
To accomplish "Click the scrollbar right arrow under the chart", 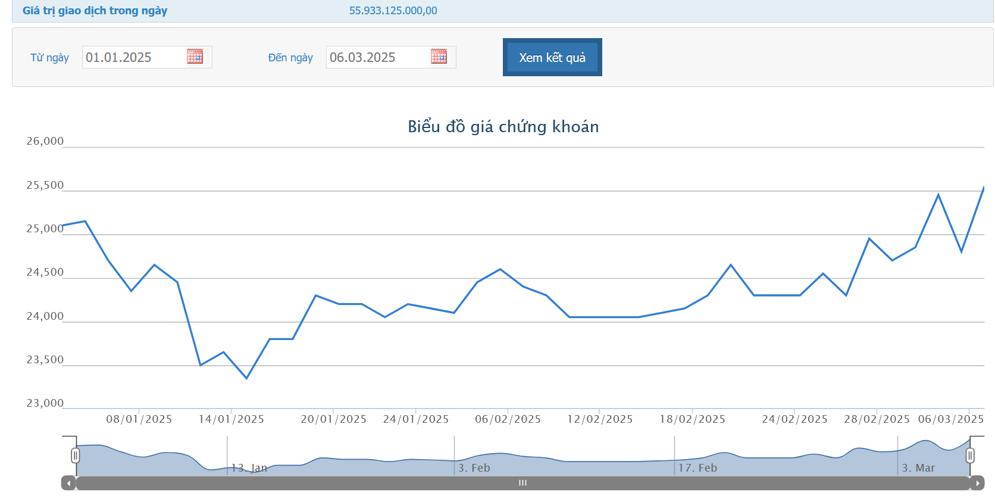I will [977, 483].
